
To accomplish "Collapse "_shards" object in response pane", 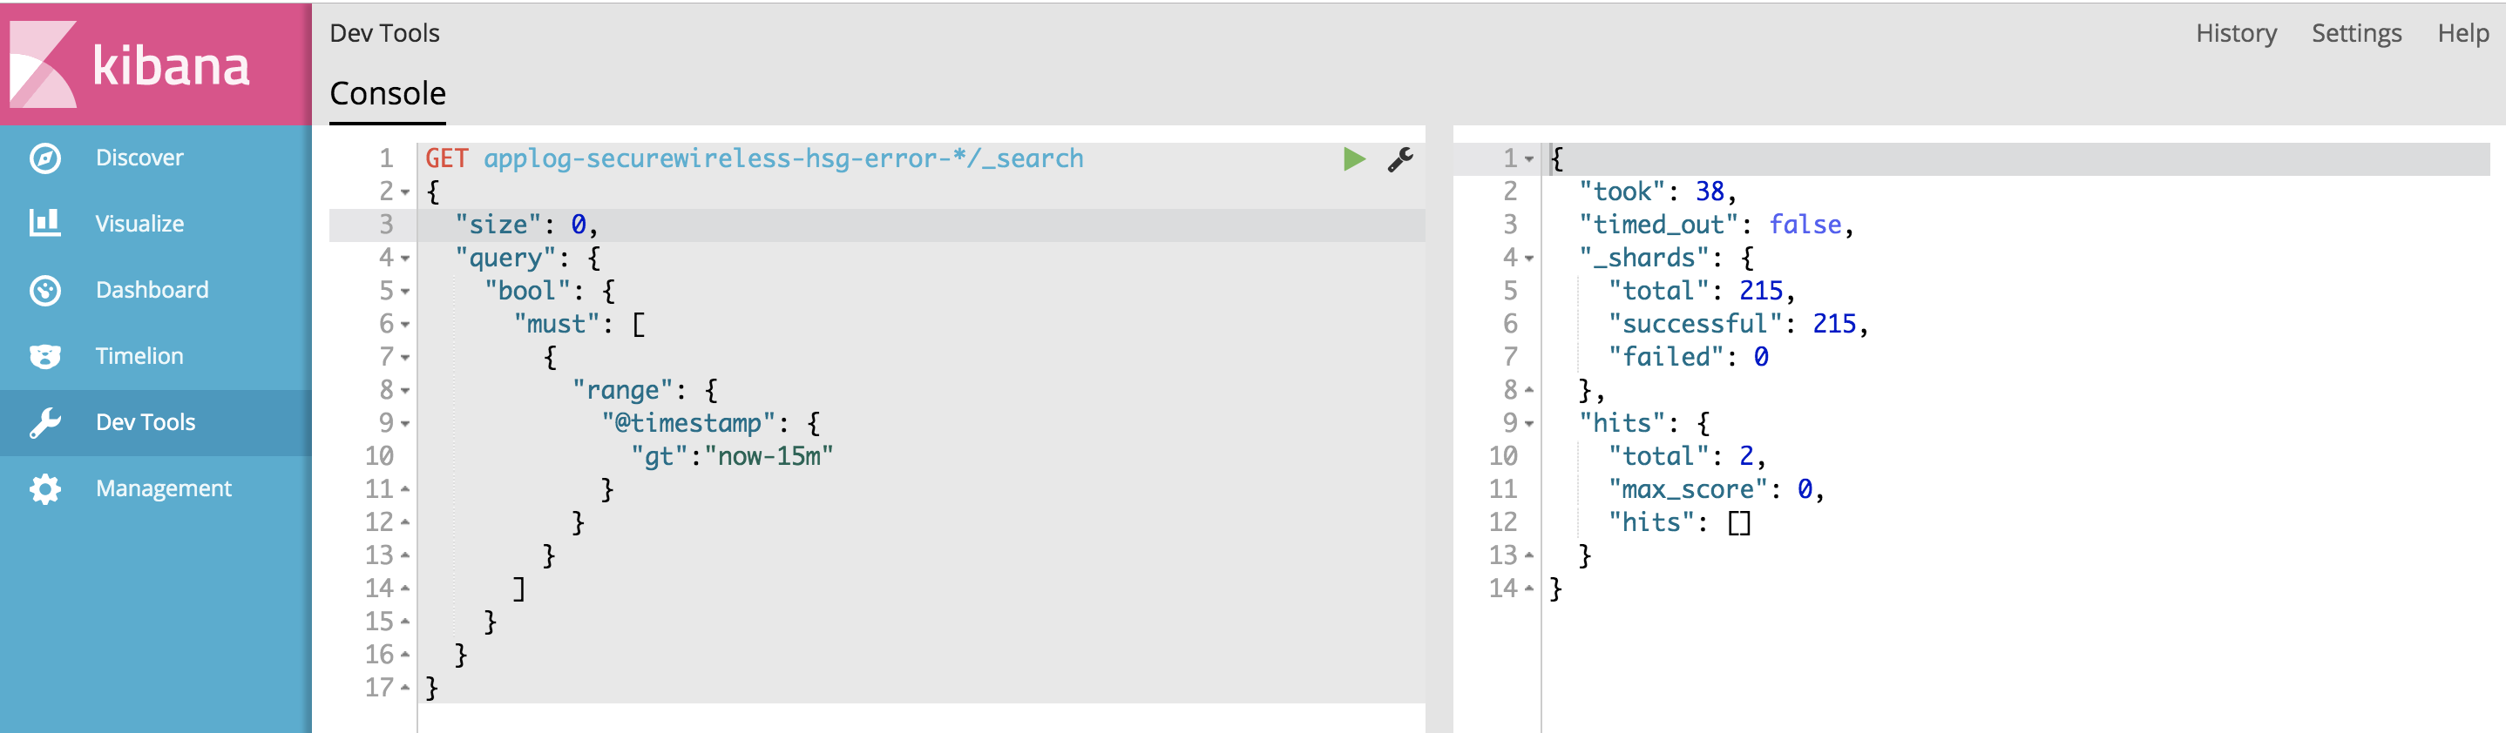I will tap(1529, 259).
